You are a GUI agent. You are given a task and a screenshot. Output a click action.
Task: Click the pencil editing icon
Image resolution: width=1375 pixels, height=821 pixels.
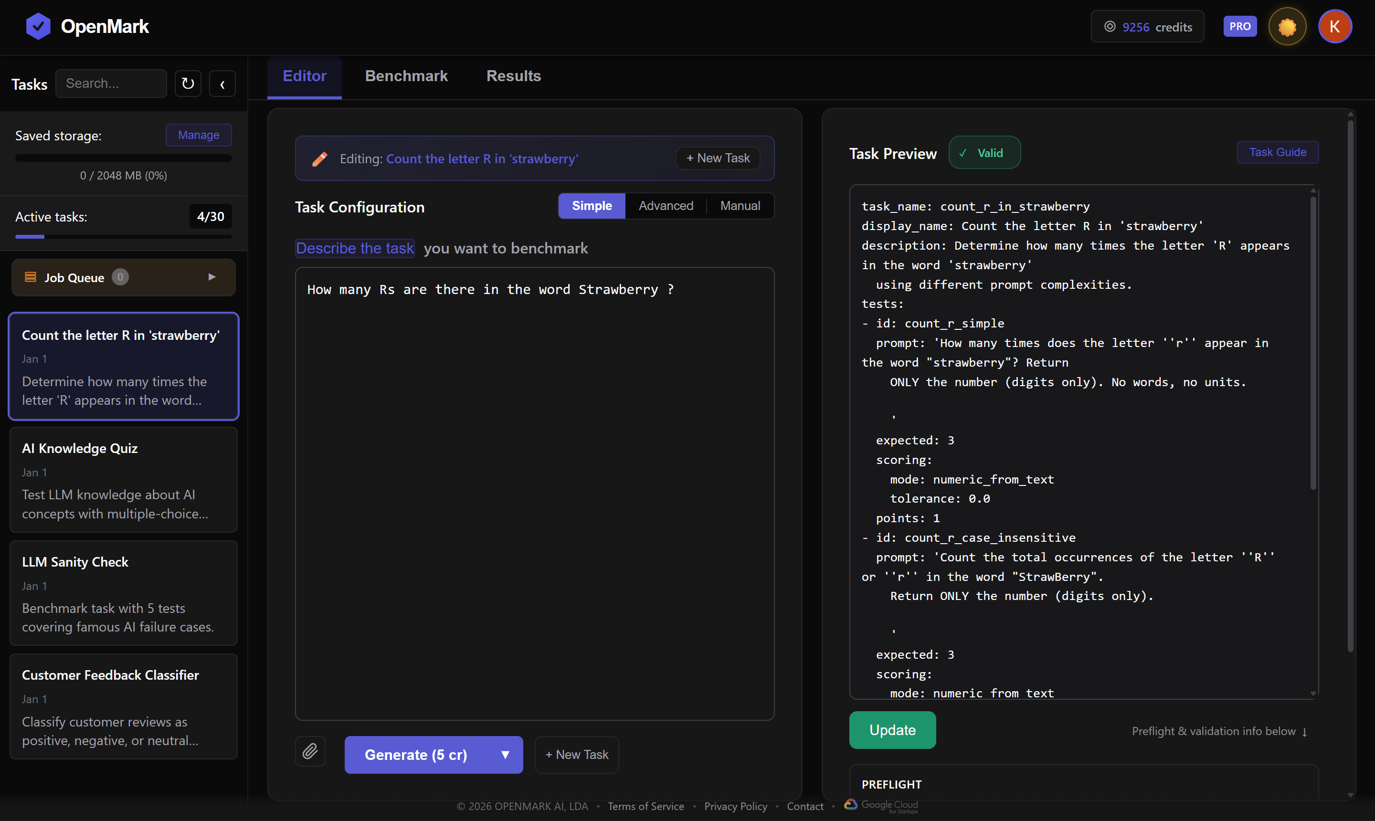pyautogui.click(x=320, y=159)
